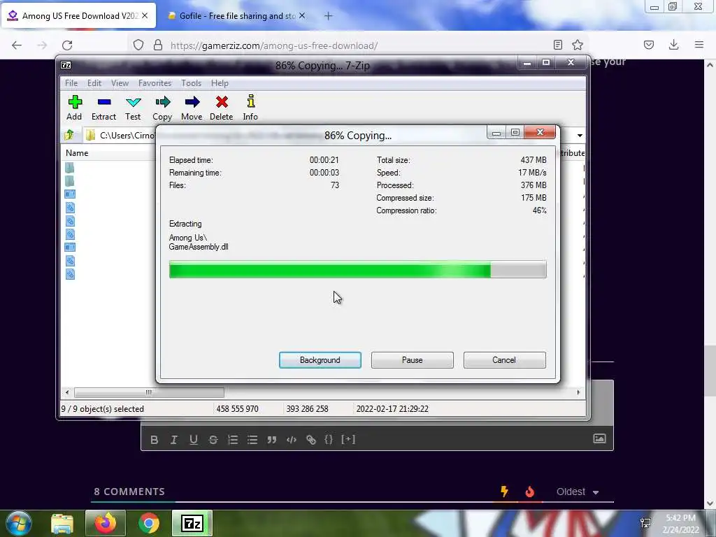
Task: Open the Tools menu in 7-Zip
Action: pyautogui.click(x=191, y=83)
